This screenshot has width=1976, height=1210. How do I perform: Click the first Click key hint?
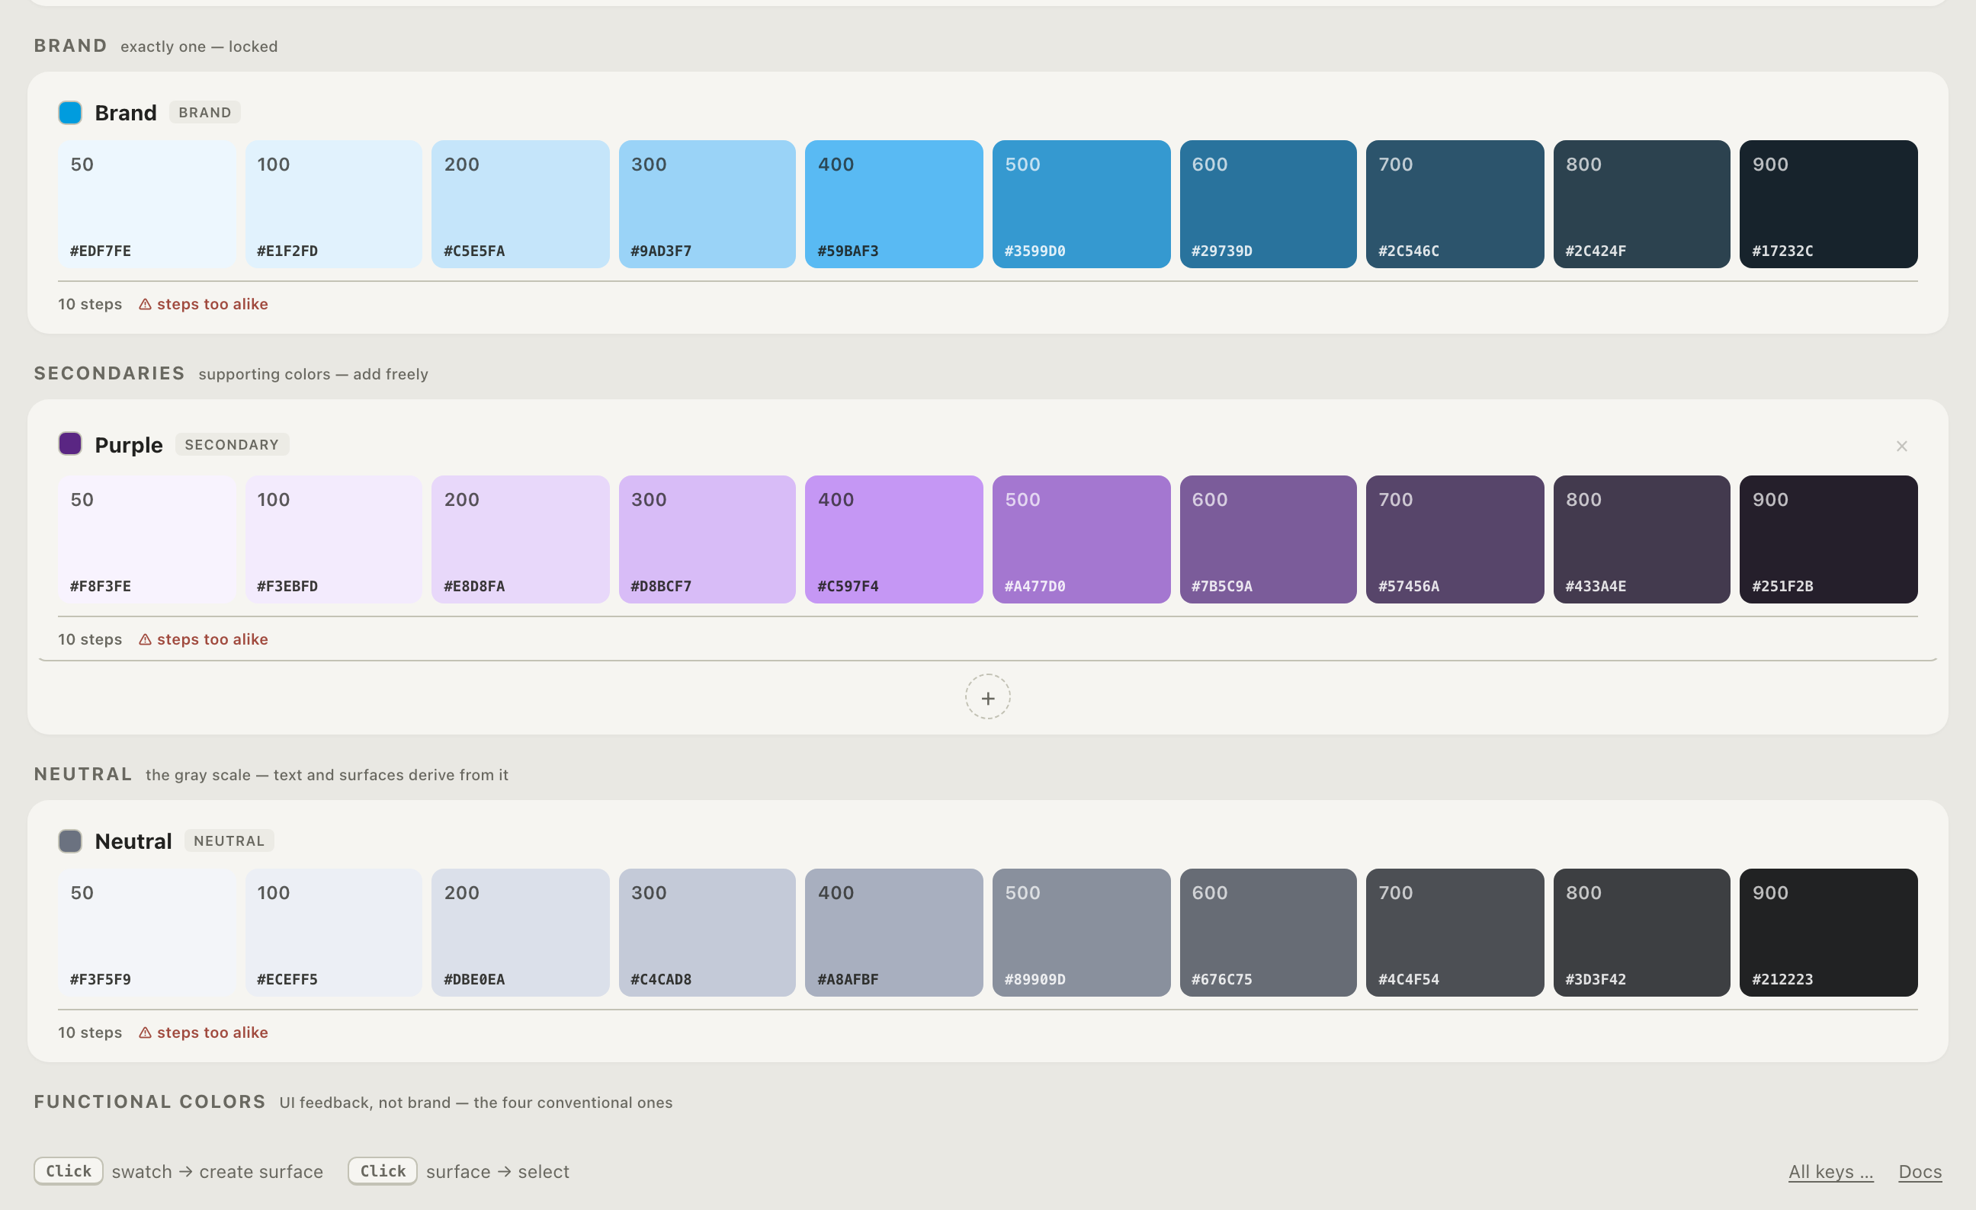(x=68, y=1170)
